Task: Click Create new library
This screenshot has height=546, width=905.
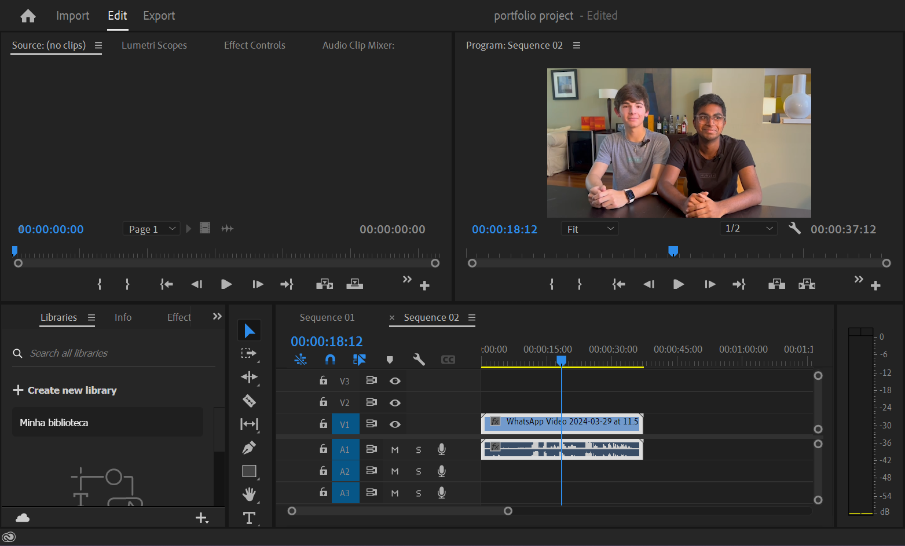Action: tap(65, 390)
